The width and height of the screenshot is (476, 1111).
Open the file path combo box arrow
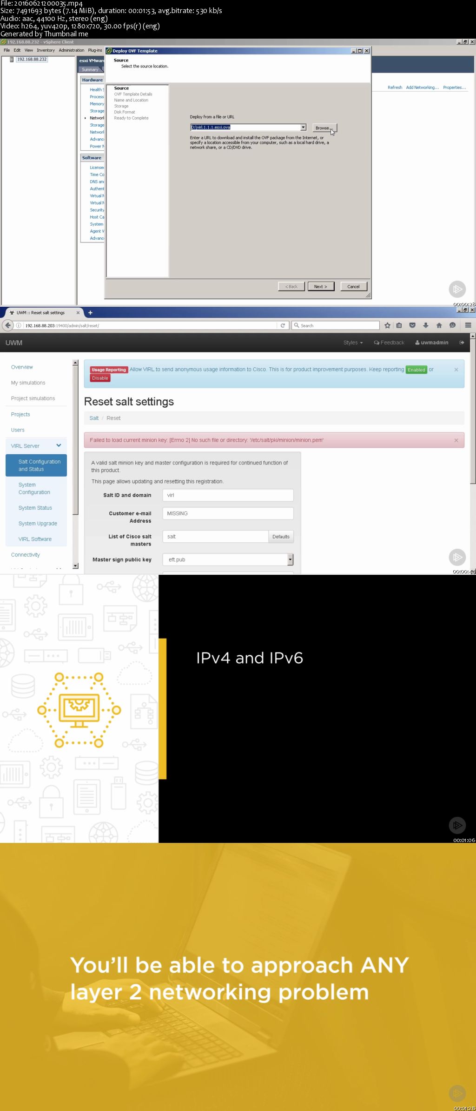(x=303, y=127)
